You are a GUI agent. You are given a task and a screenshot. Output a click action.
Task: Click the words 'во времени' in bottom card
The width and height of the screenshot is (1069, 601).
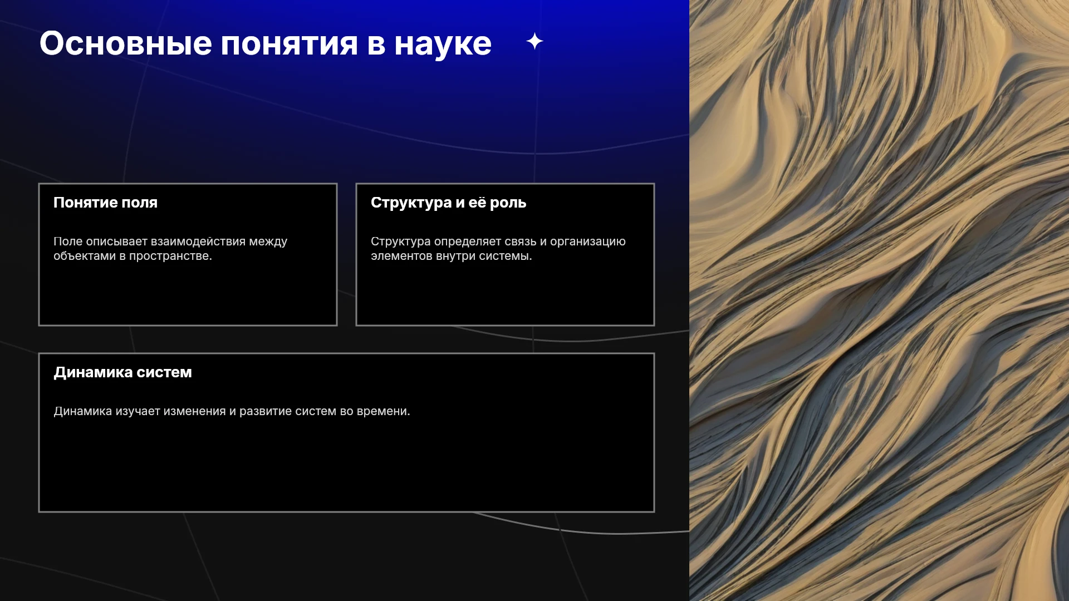374,411
